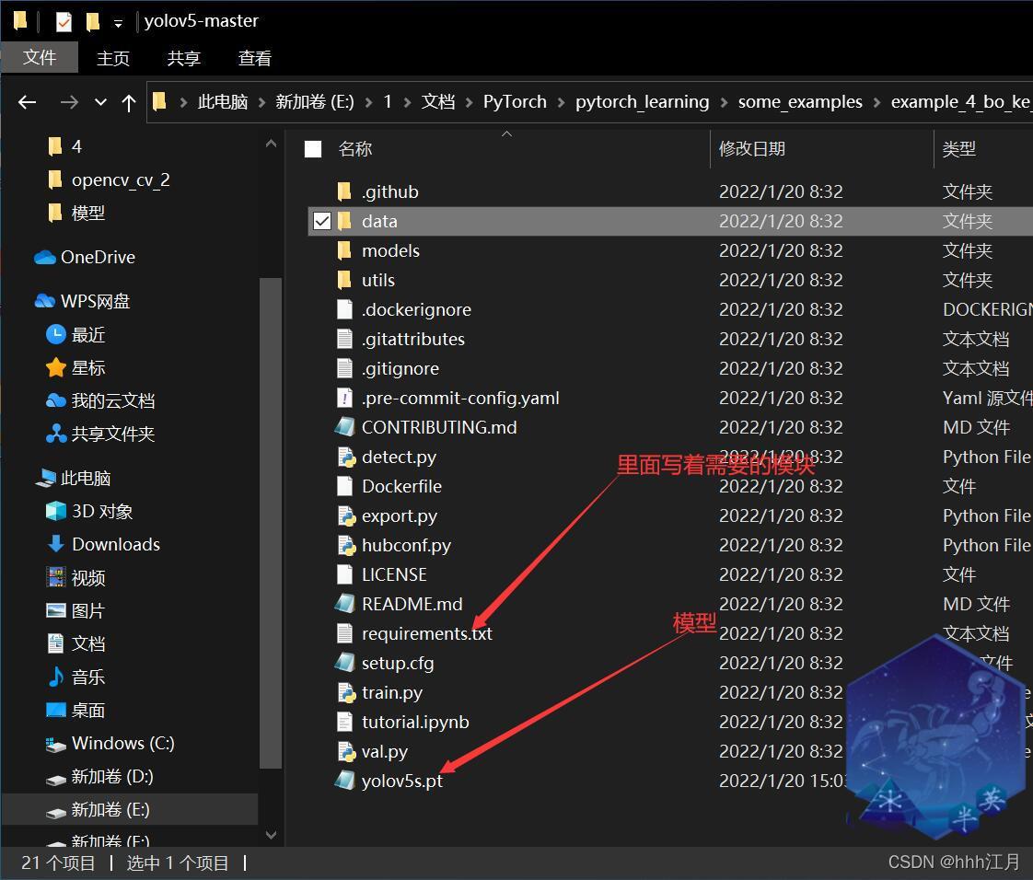Select the .gitignore file name
1033x880 pixels.
tap(400, 368)
